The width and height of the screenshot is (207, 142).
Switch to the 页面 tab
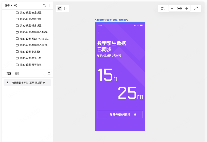[9, 74]
